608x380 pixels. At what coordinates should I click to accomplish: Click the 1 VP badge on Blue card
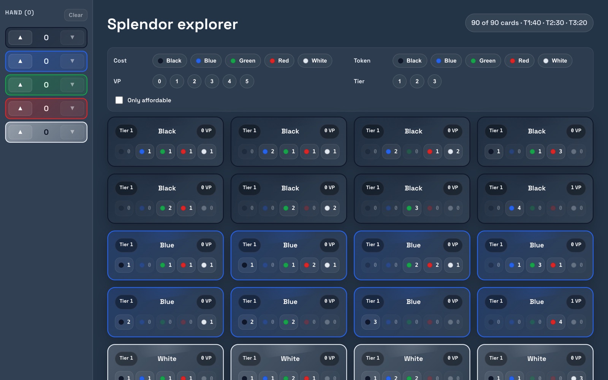pyautogui.click(x=576, y=301)
